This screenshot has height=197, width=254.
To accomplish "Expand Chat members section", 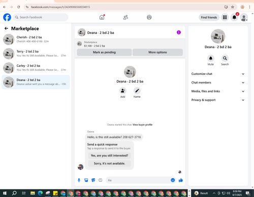I will point(218,83).
